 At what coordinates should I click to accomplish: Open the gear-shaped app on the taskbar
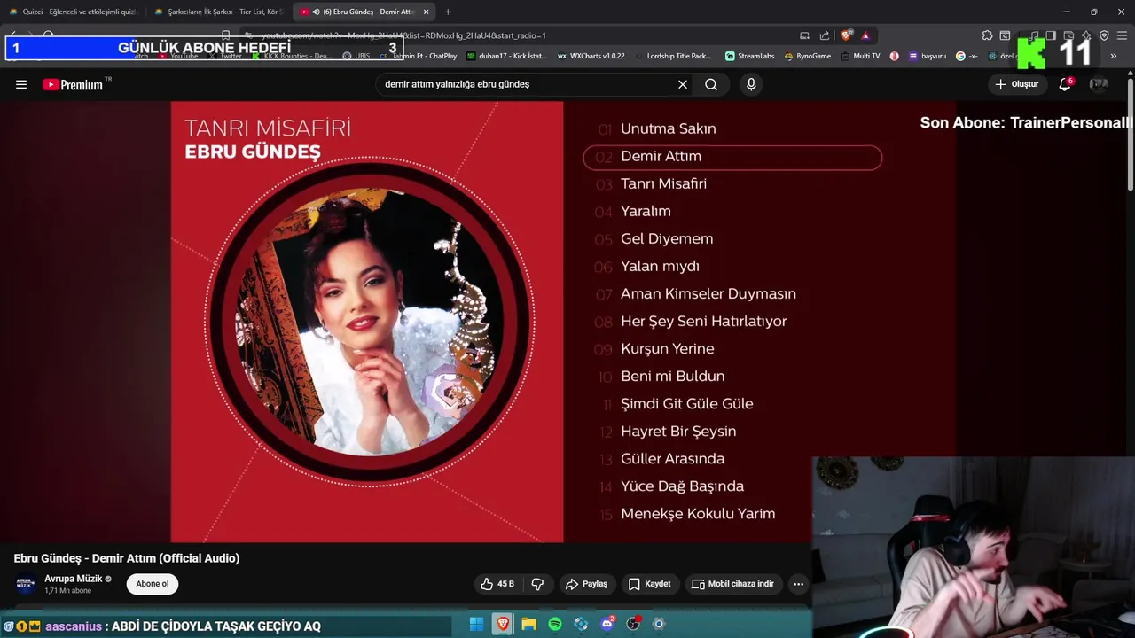tap(659, 624)
